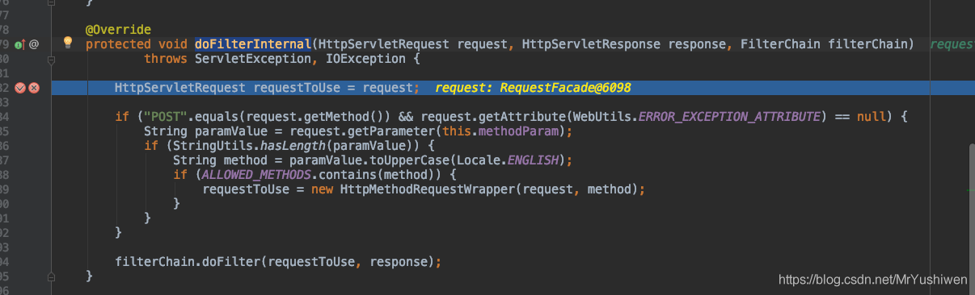
Task: Click FilterChain parameter type in signature
Action: click(x=780, y=44)
